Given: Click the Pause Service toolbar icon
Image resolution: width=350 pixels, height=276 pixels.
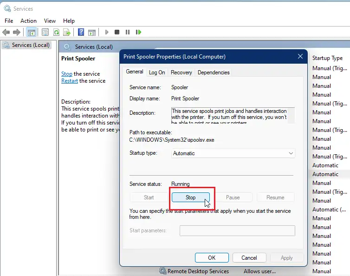Looking at the screenshot, I should point(128,32).
